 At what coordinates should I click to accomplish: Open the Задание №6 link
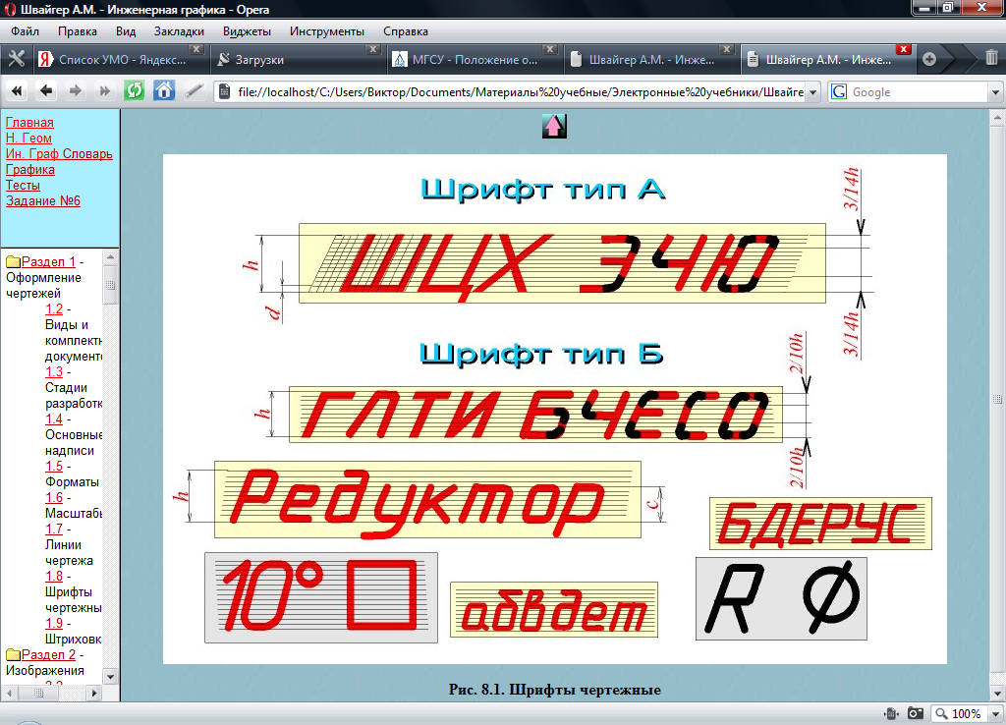pos(43,200)
